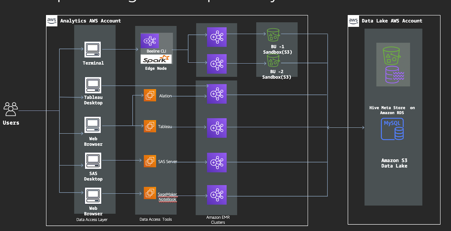This screenshot has height=231, width=451.
Task: Click Hive Meta Store on Amazon RDS text
Action: [x=392, y=110]
